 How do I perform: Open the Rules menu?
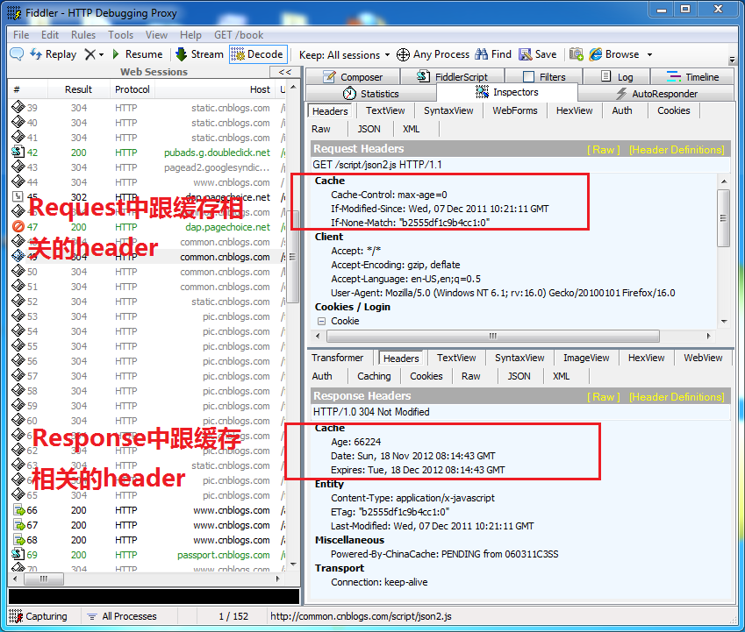pyautogui.click(x=83, y=35)
